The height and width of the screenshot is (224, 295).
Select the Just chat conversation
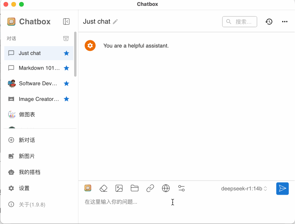click(x=39, y=53)
